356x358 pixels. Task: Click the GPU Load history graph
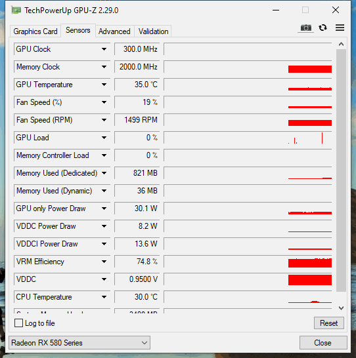[248, 138]
